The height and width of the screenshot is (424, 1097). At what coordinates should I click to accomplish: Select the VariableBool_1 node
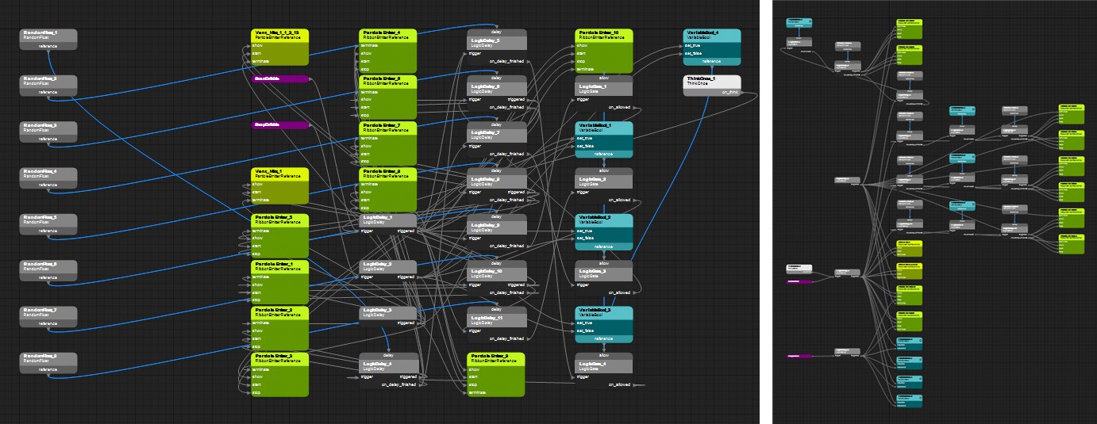click(x=604, y=139)
